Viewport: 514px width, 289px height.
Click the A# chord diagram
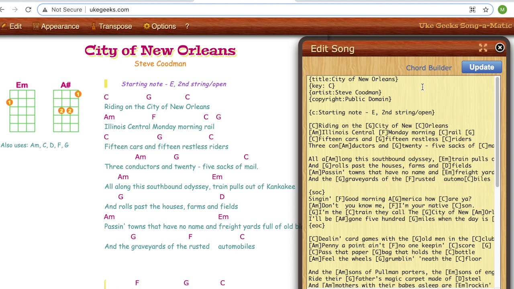click(66, 107)
